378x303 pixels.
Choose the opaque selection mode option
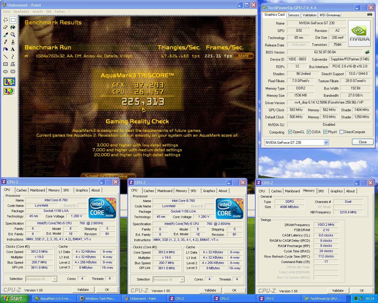click(x=9, y=82)
